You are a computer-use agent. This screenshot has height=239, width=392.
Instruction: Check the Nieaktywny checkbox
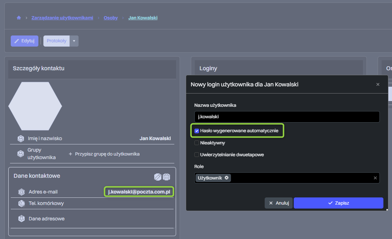(x=197, y=143)
